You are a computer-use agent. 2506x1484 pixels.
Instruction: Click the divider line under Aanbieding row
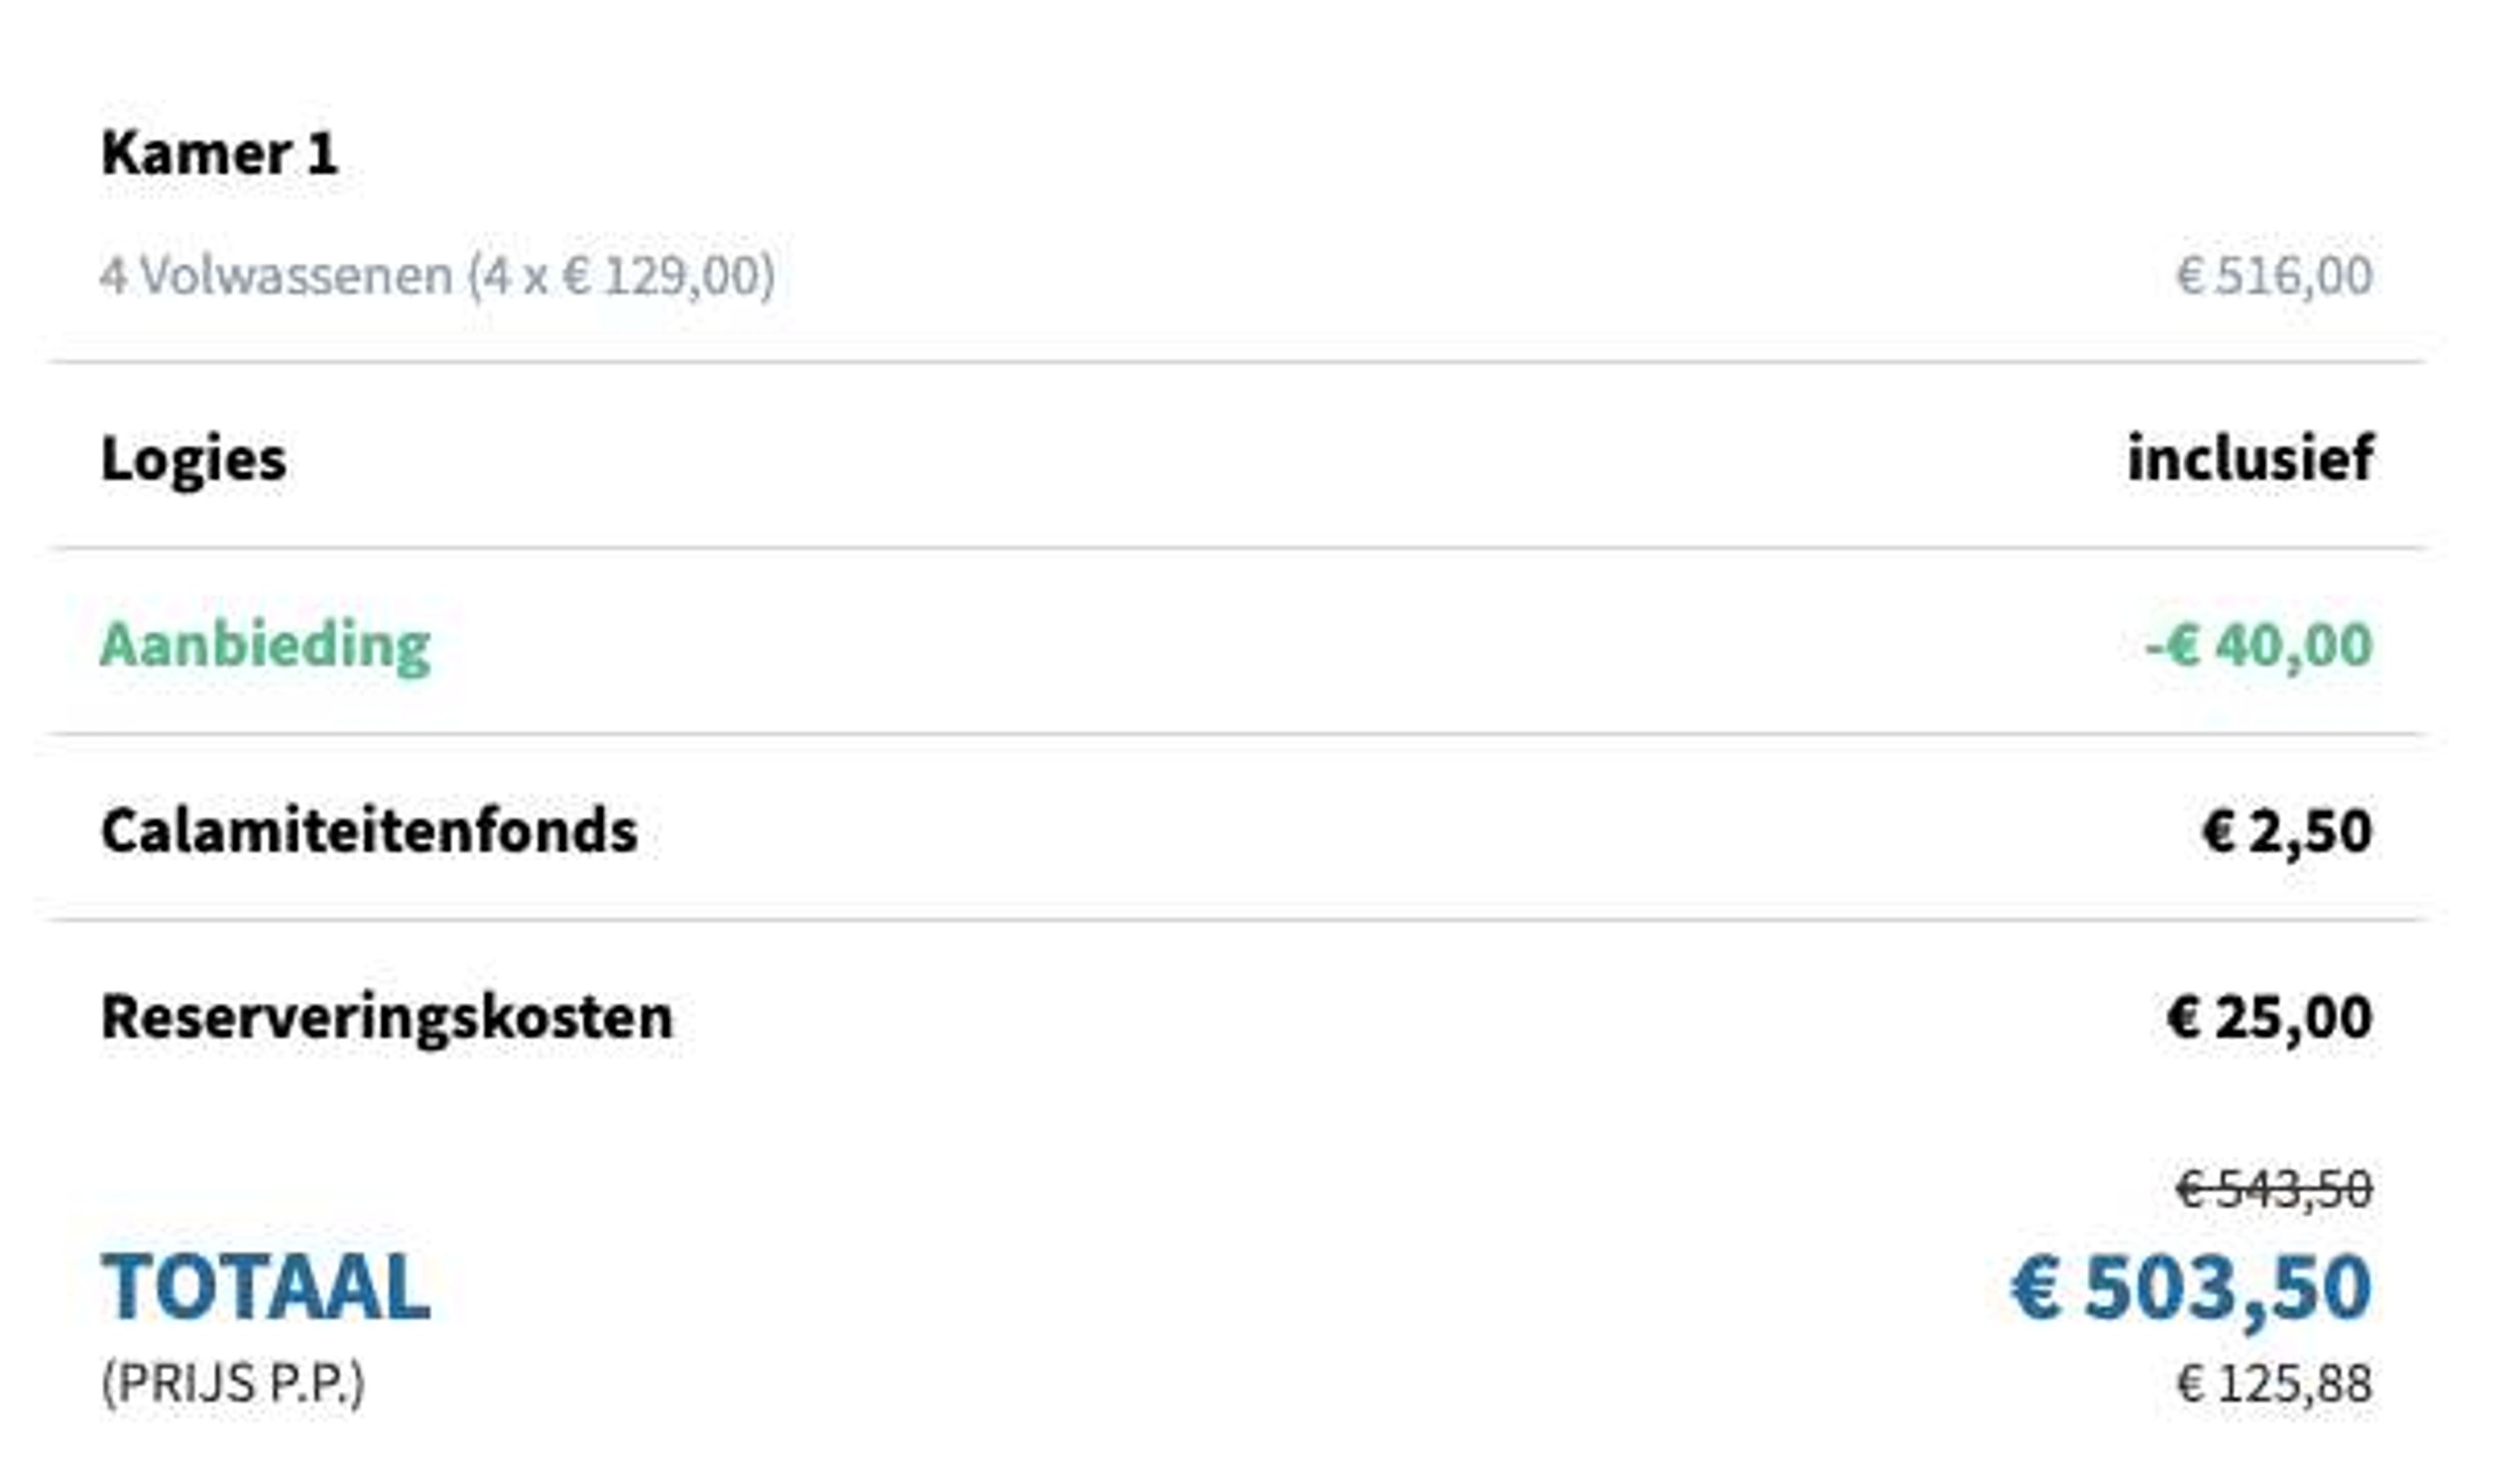tap(1237, 734)
